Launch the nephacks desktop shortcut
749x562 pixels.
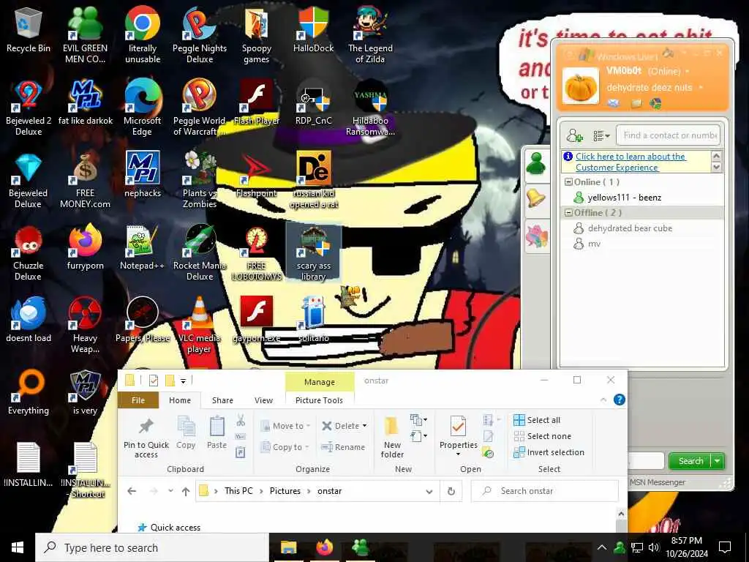point(143,174)
